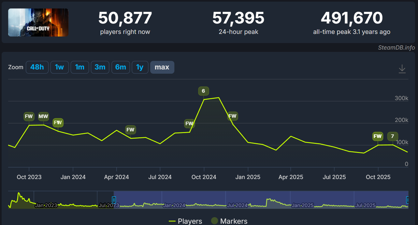418x225 pixels.
Task: Click the FW marker near Dec 2024
Action: (x=232, y=116)
